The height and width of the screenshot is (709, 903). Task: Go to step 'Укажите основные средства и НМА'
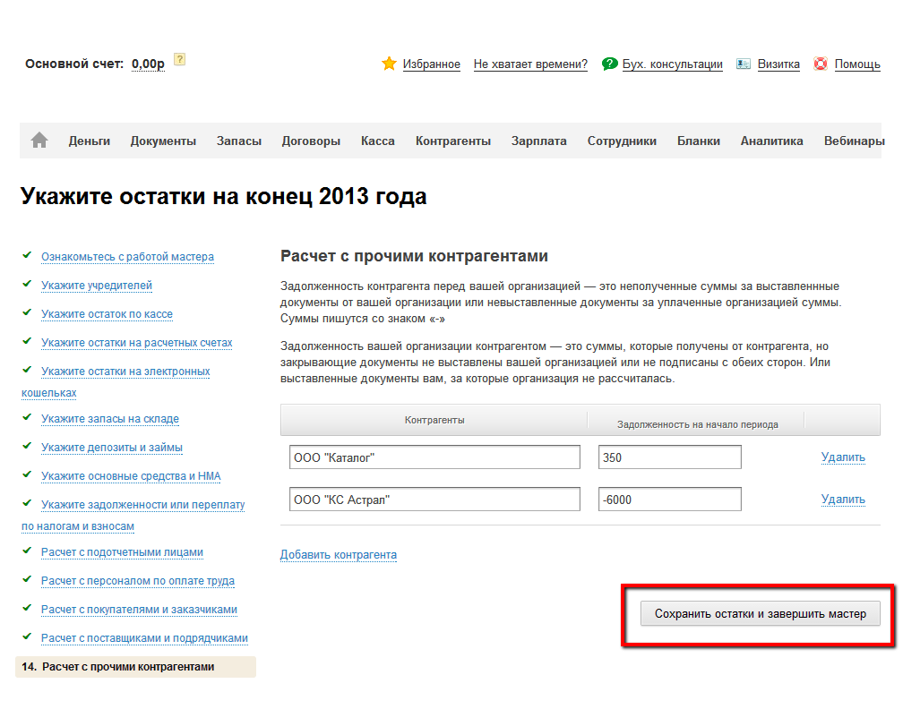pyautogui.click(x=131, y=476)
